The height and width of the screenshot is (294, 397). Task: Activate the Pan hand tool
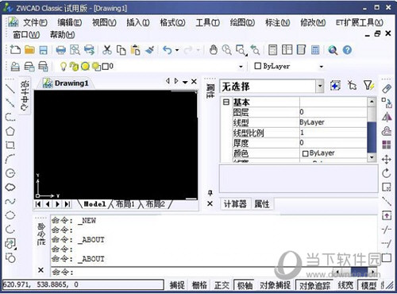pyautogui.click(x=214, y=50)
